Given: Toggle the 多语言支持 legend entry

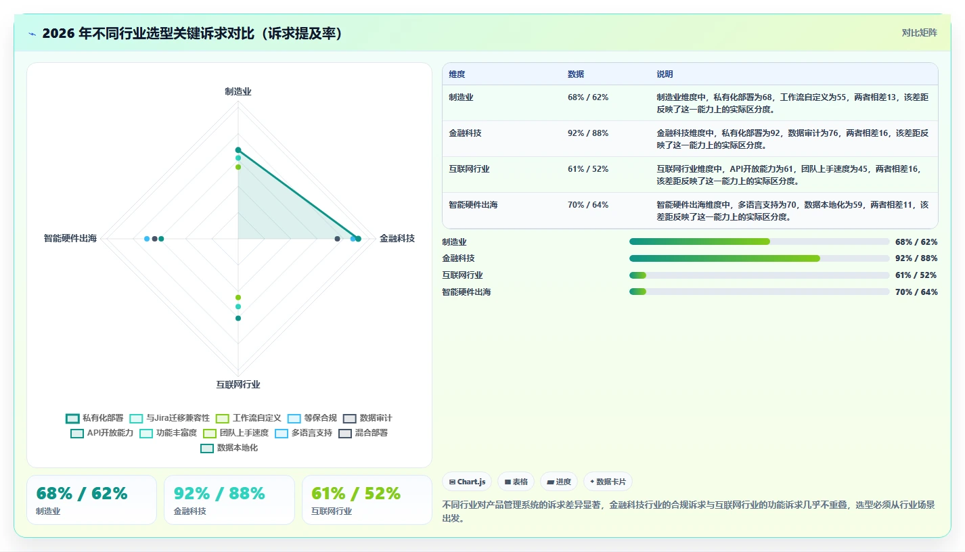Looking at the screenshot, I should point(303,433).
